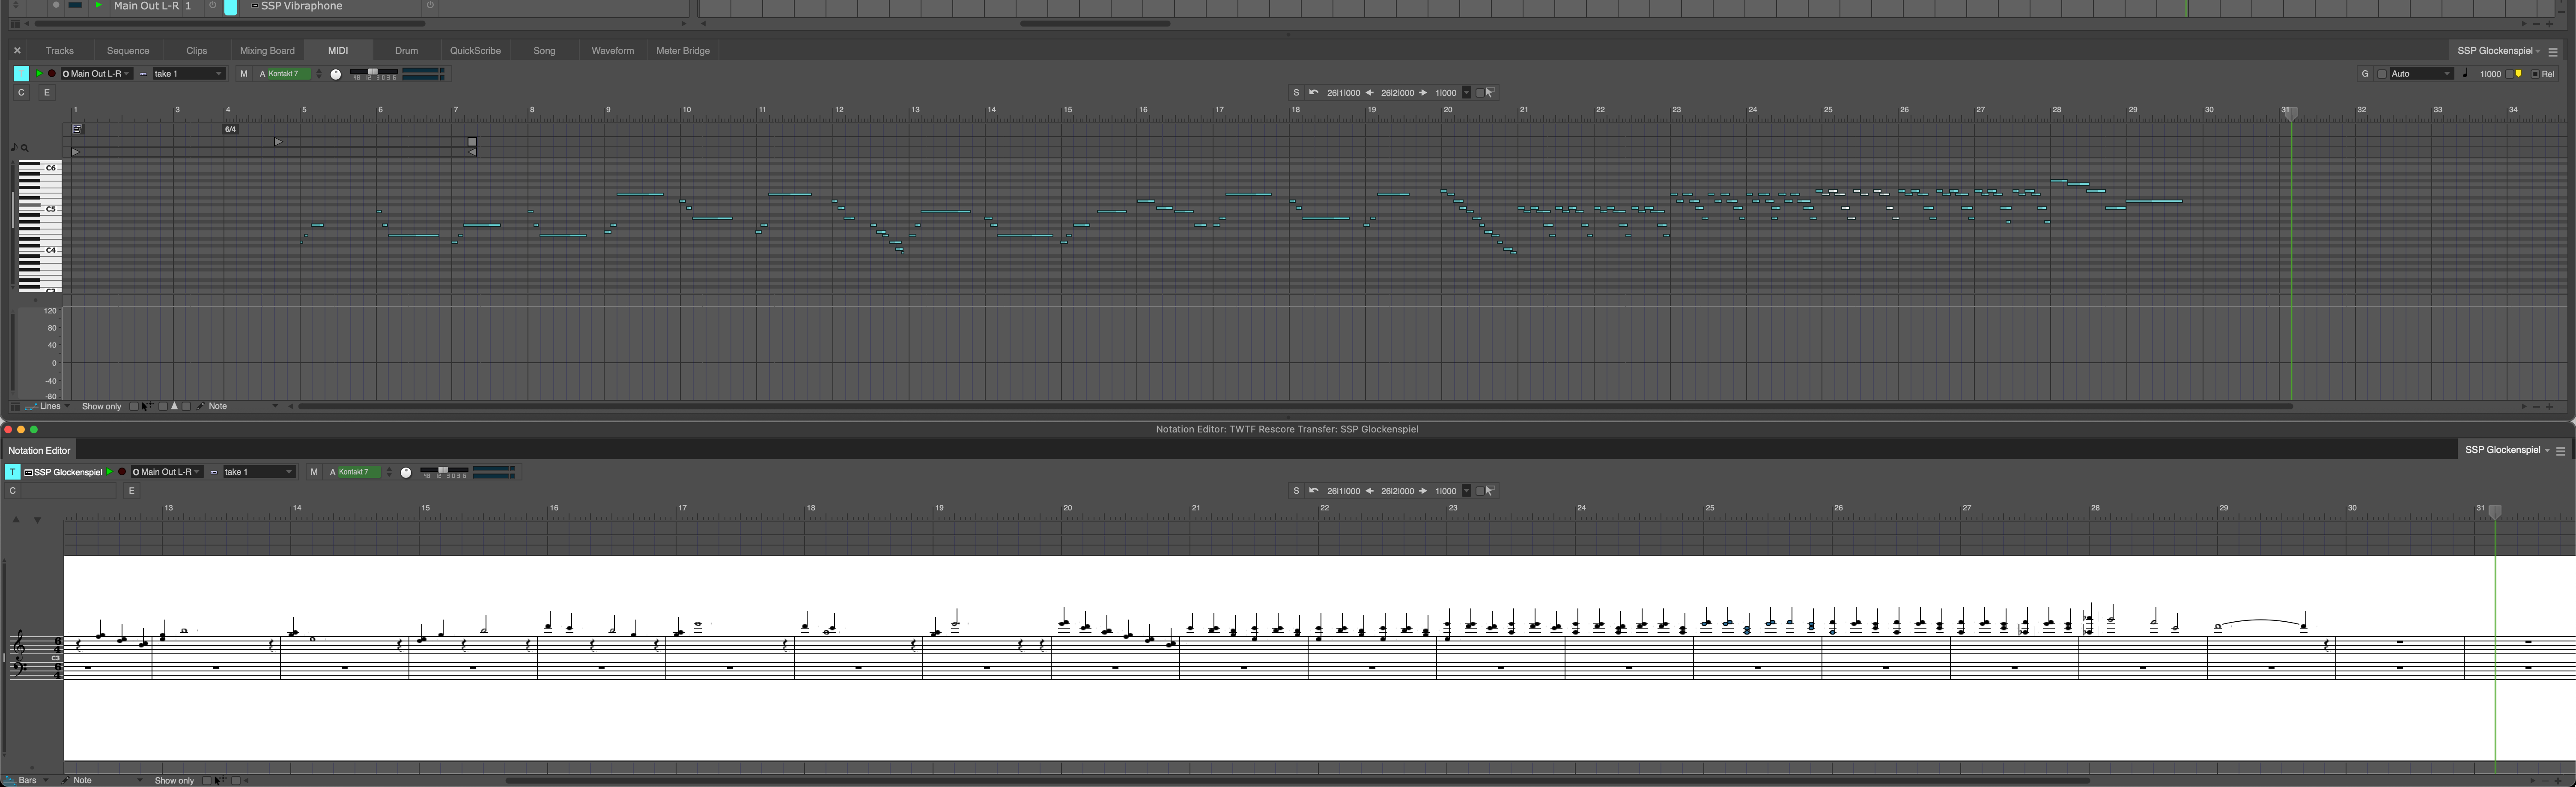Close the MIDI editor tab bar with the X

click(17, 50)
